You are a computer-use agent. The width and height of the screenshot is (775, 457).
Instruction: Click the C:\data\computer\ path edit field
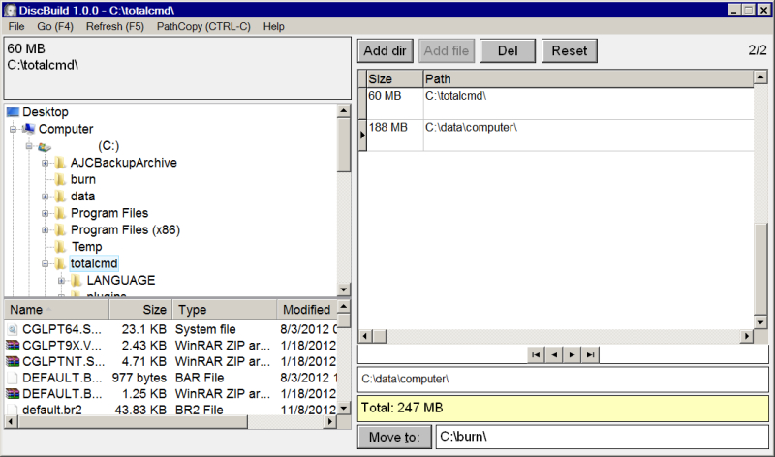tap(563, 379)
